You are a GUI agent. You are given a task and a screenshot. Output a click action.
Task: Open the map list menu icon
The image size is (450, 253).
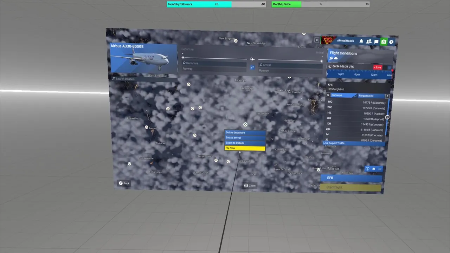click(x=379, y=169)
